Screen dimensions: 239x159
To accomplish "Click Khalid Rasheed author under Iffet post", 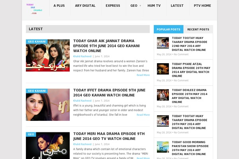I will 82,101.
